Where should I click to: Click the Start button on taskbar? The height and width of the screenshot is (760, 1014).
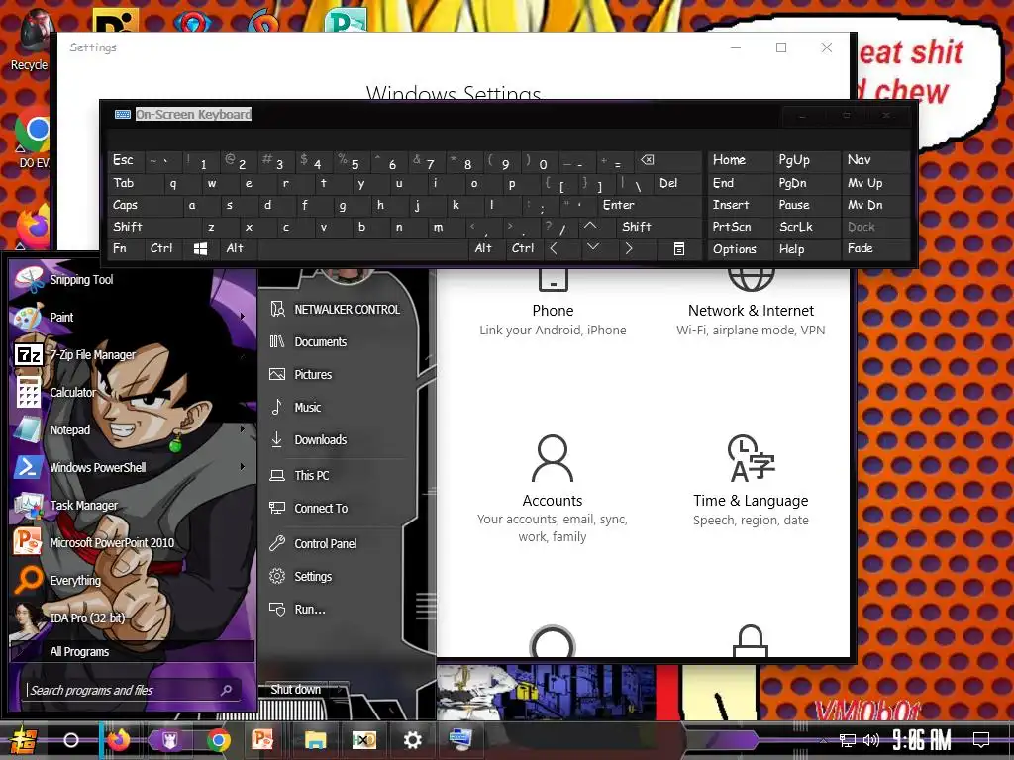coord(24,740)
